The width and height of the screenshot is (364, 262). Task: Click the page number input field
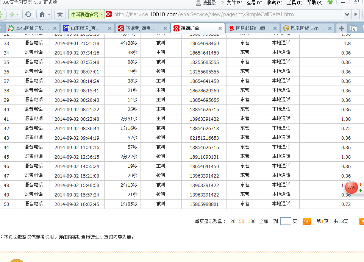[286, 221]
